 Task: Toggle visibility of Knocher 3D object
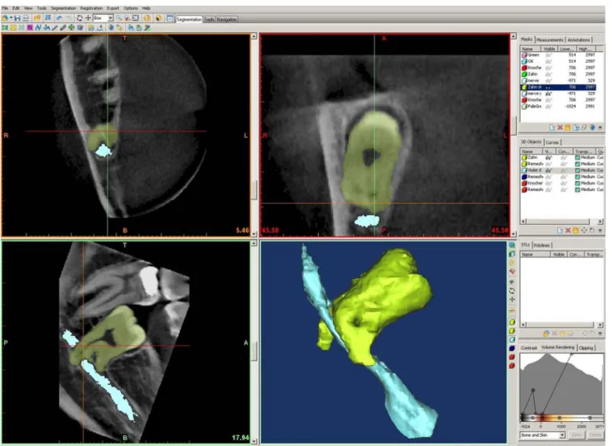click(548, 183)
